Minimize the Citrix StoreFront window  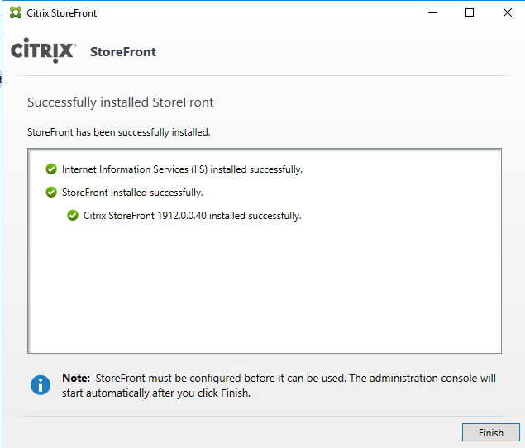pos(432,12)
